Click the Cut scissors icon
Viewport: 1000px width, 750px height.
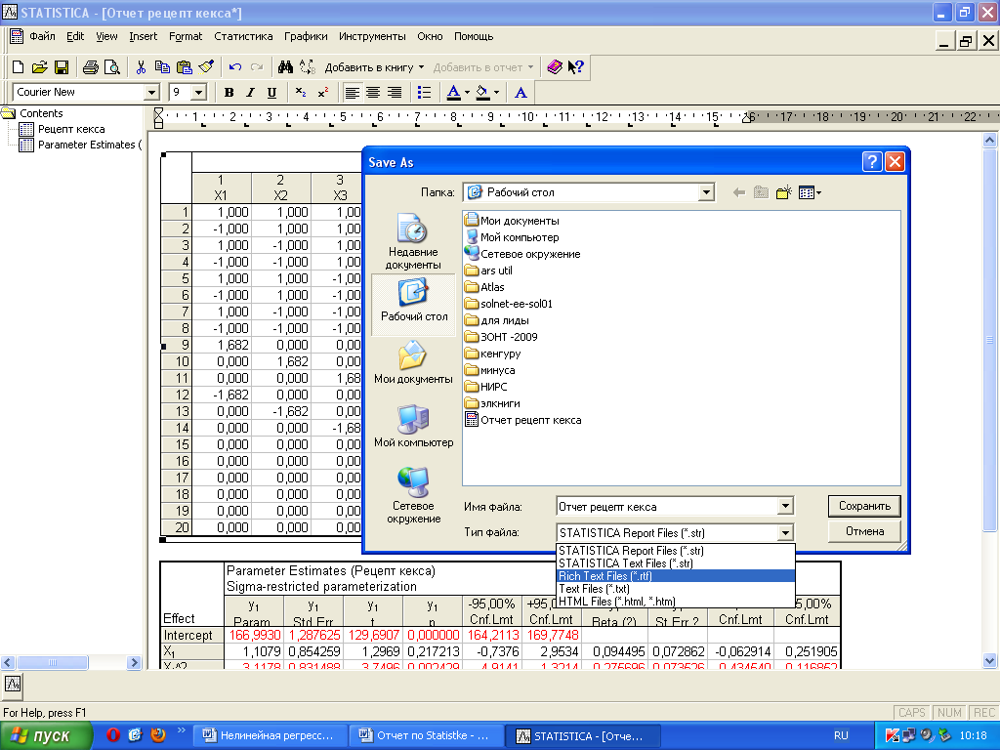click(x=141, y=67)
